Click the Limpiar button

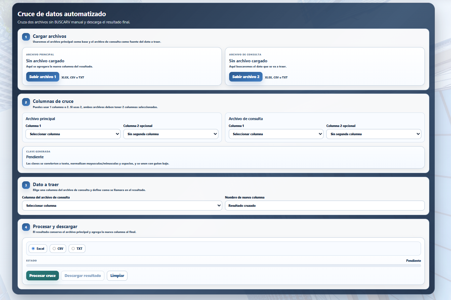point(117,276)
